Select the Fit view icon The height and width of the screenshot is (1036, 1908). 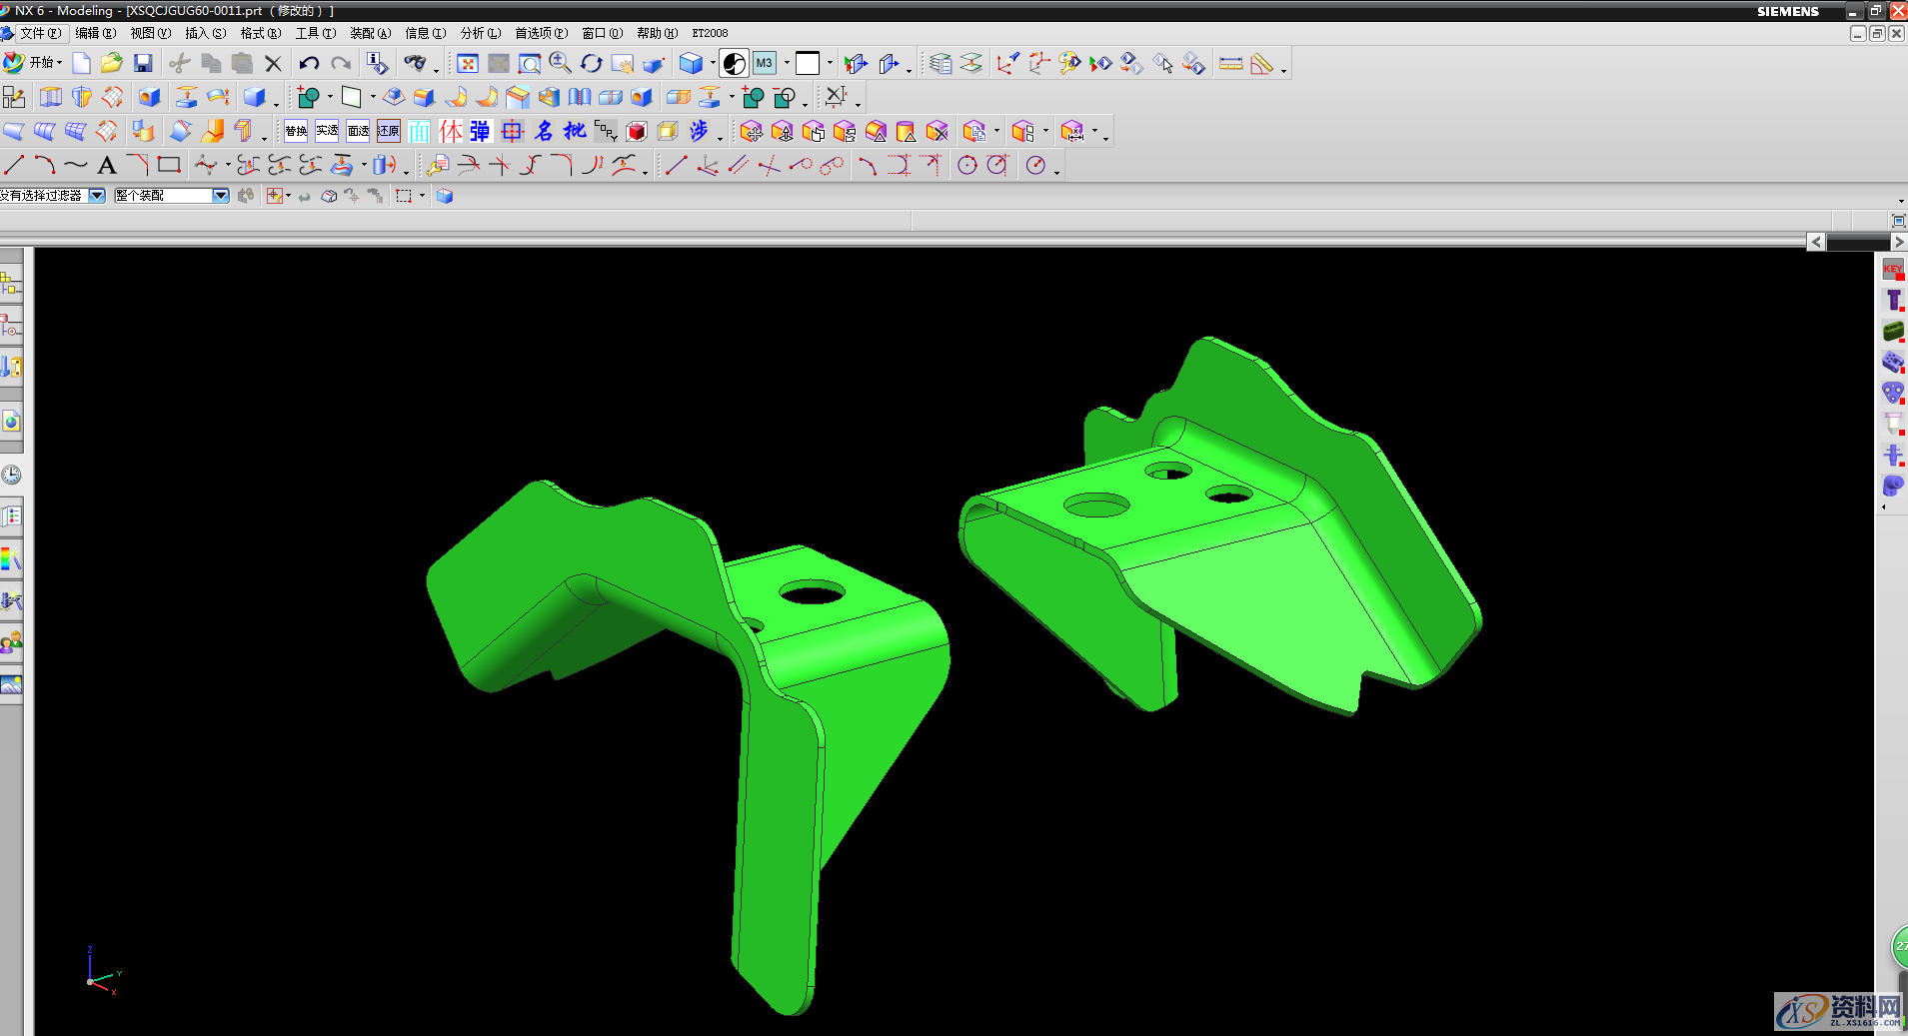468,64
